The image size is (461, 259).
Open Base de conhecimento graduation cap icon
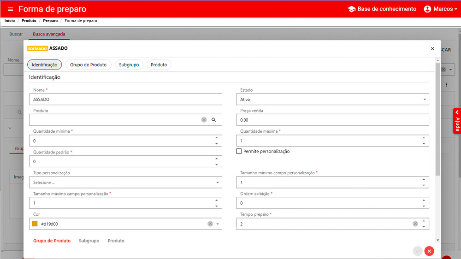click(351, 9)
